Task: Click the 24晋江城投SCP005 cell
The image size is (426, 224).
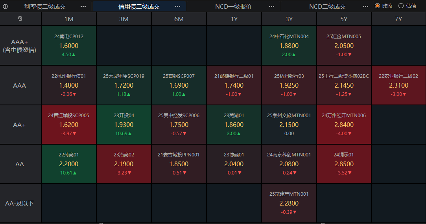Action: tap(69, 125)
